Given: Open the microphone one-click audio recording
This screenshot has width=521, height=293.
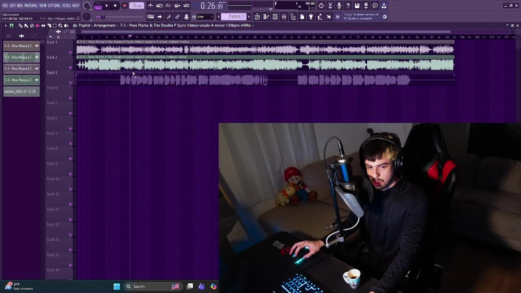Looking at the screenshot, I should [339, 6].
